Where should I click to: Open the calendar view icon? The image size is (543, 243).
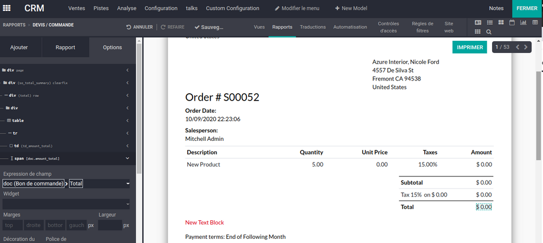coord(512,23)
